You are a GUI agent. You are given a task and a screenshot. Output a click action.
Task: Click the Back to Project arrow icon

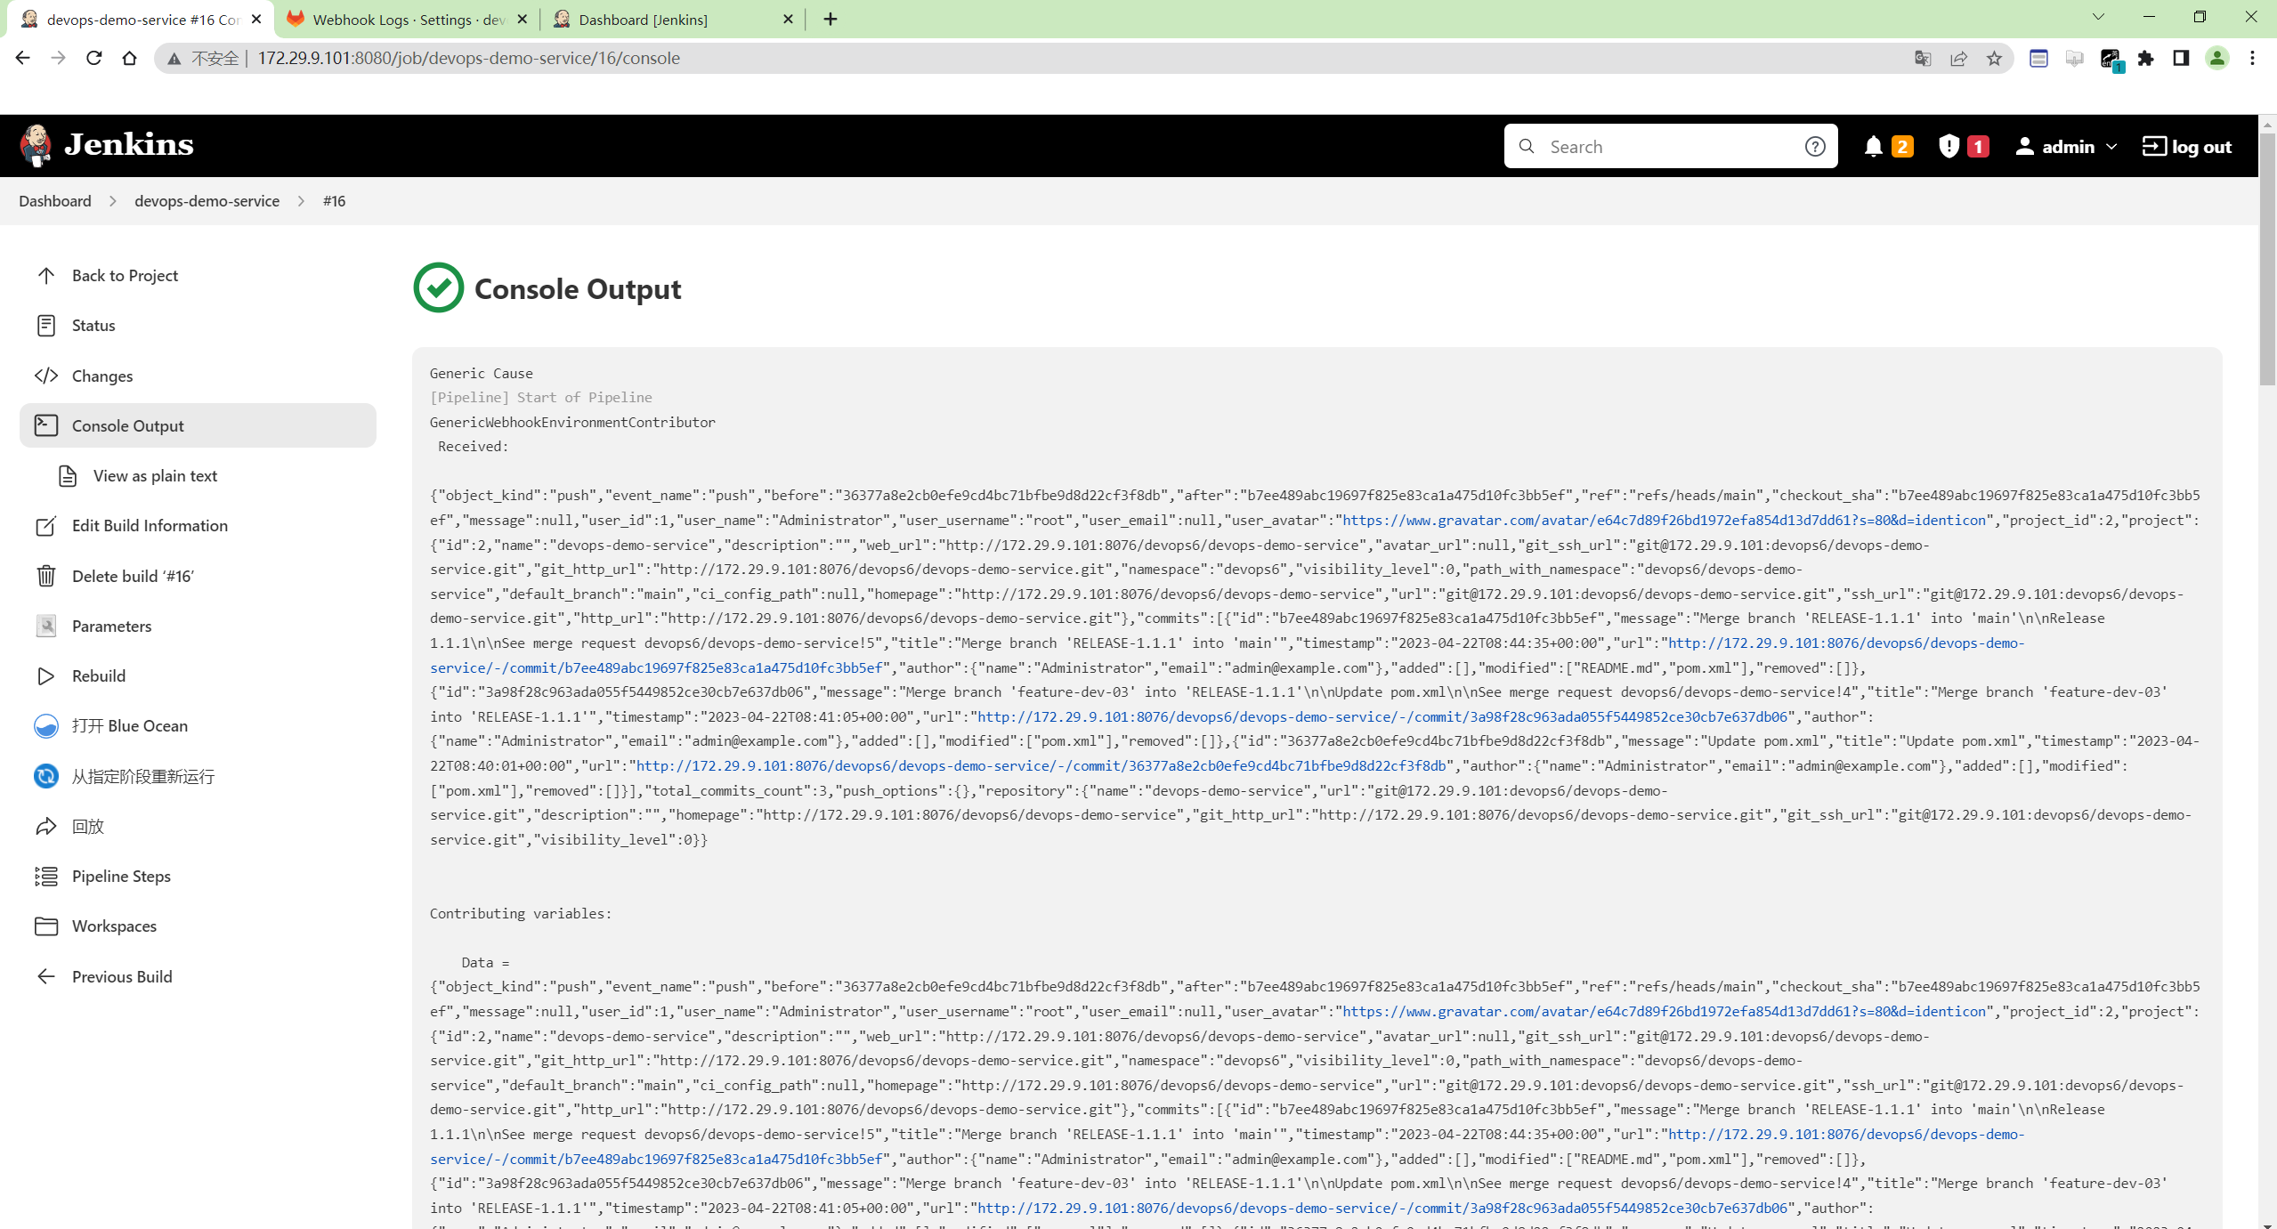[46, 276]
